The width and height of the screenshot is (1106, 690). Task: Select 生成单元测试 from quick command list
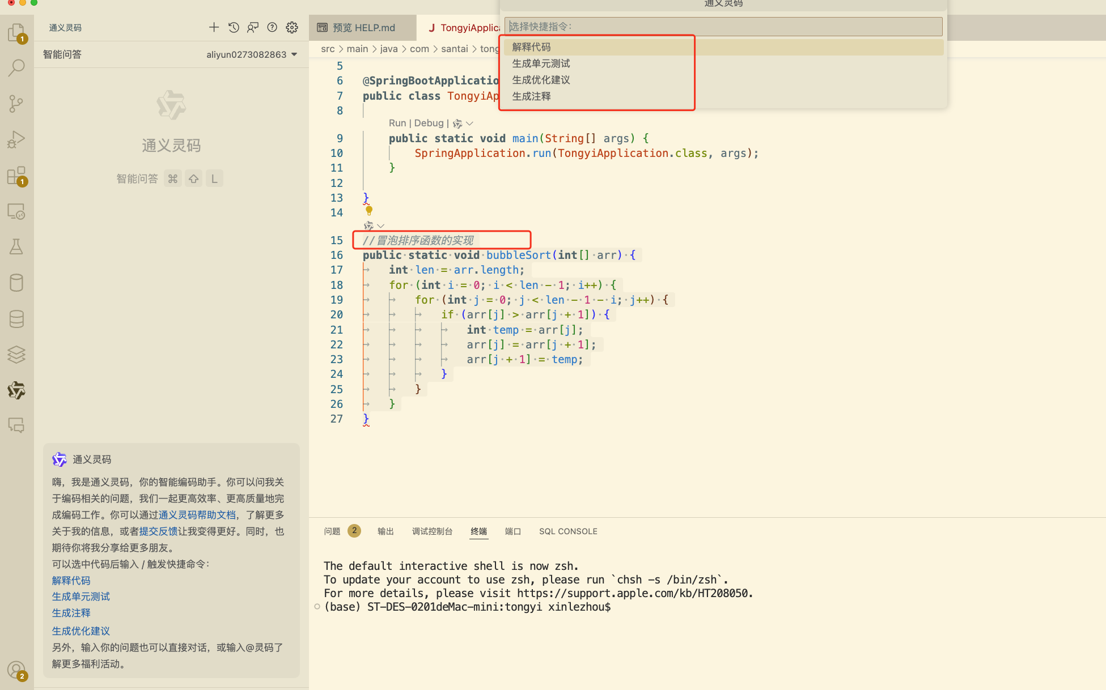(x=541, y=63)
